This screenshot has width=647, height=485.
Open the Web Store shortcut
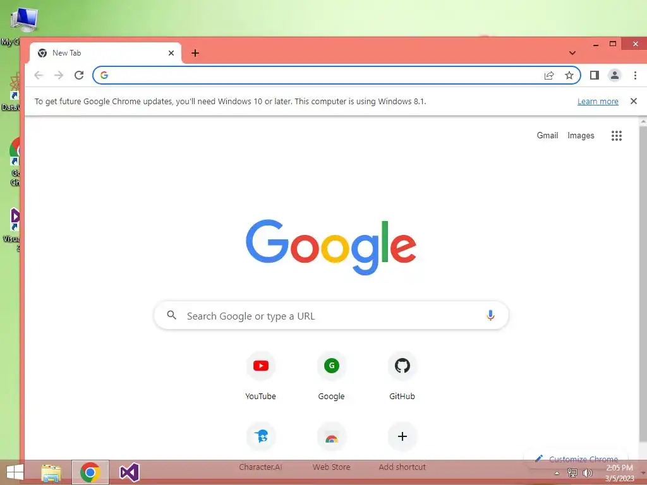pyautogui.click(x=331, y=446)
